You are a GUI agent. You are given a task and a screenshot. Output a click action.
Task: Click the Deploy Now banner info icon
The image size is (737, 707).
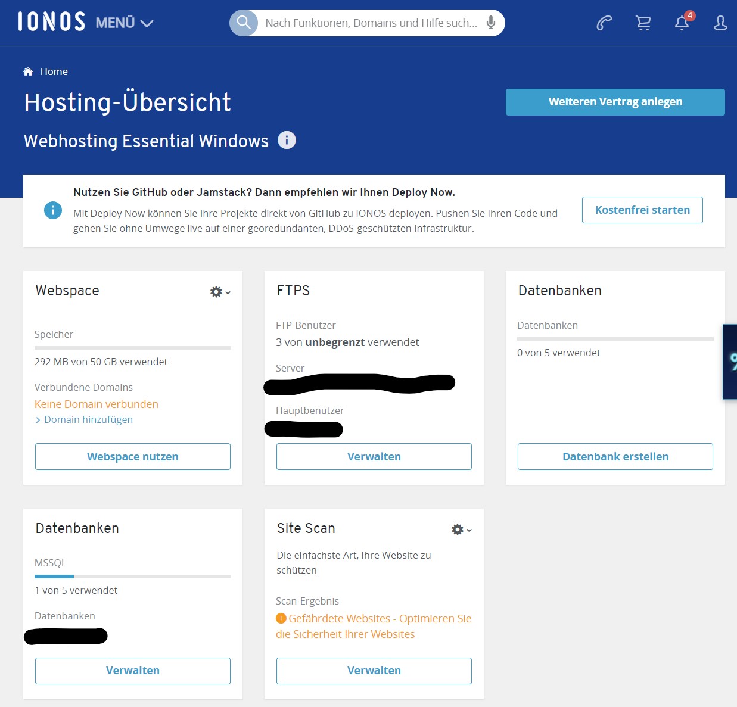point(53,210)
